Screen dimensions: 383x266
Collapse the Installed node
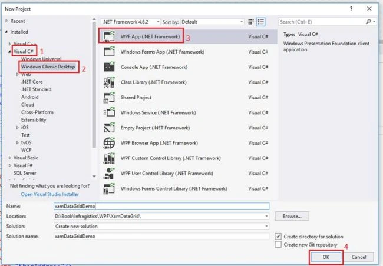pyautogui.click(x=6, y=32)
